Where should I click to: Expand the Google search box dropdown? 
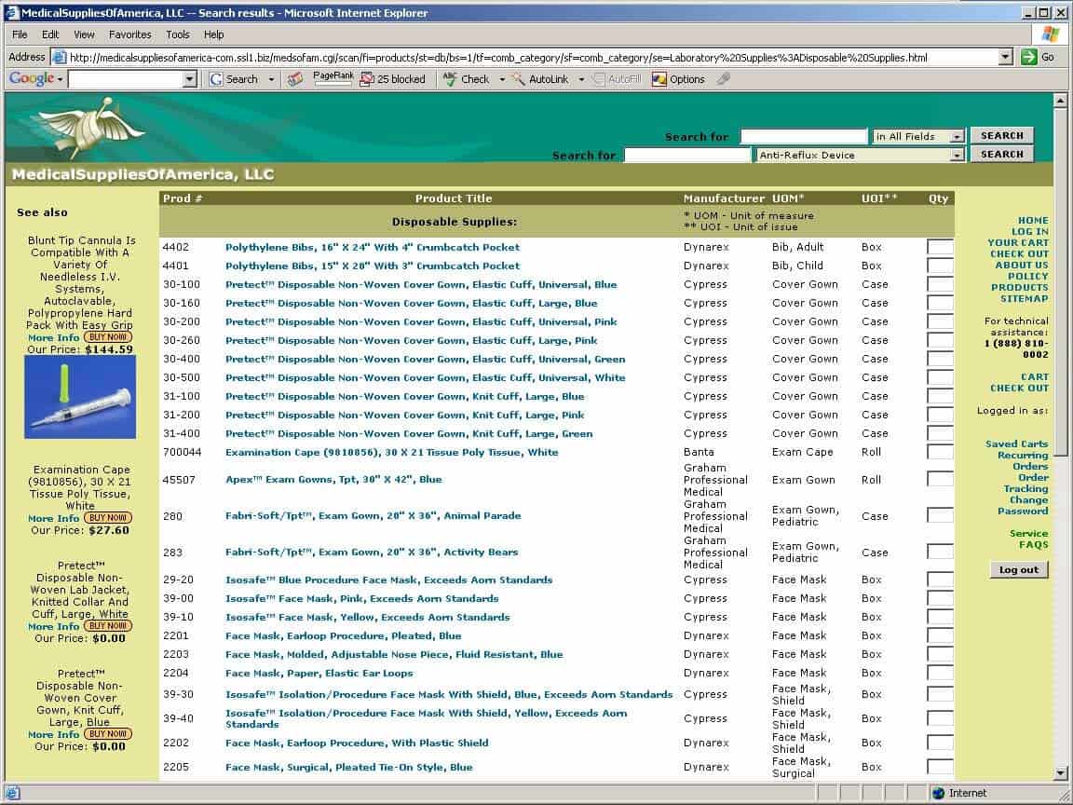click(x=190, y=79)
